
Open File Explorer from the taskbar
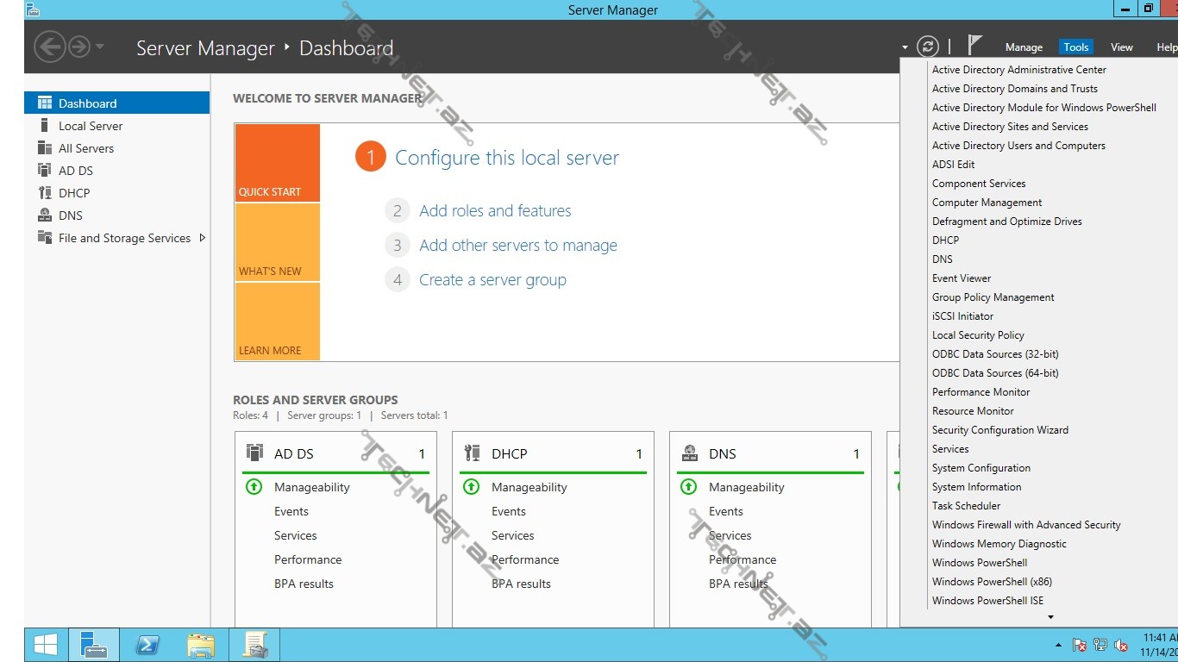point(201,645)
